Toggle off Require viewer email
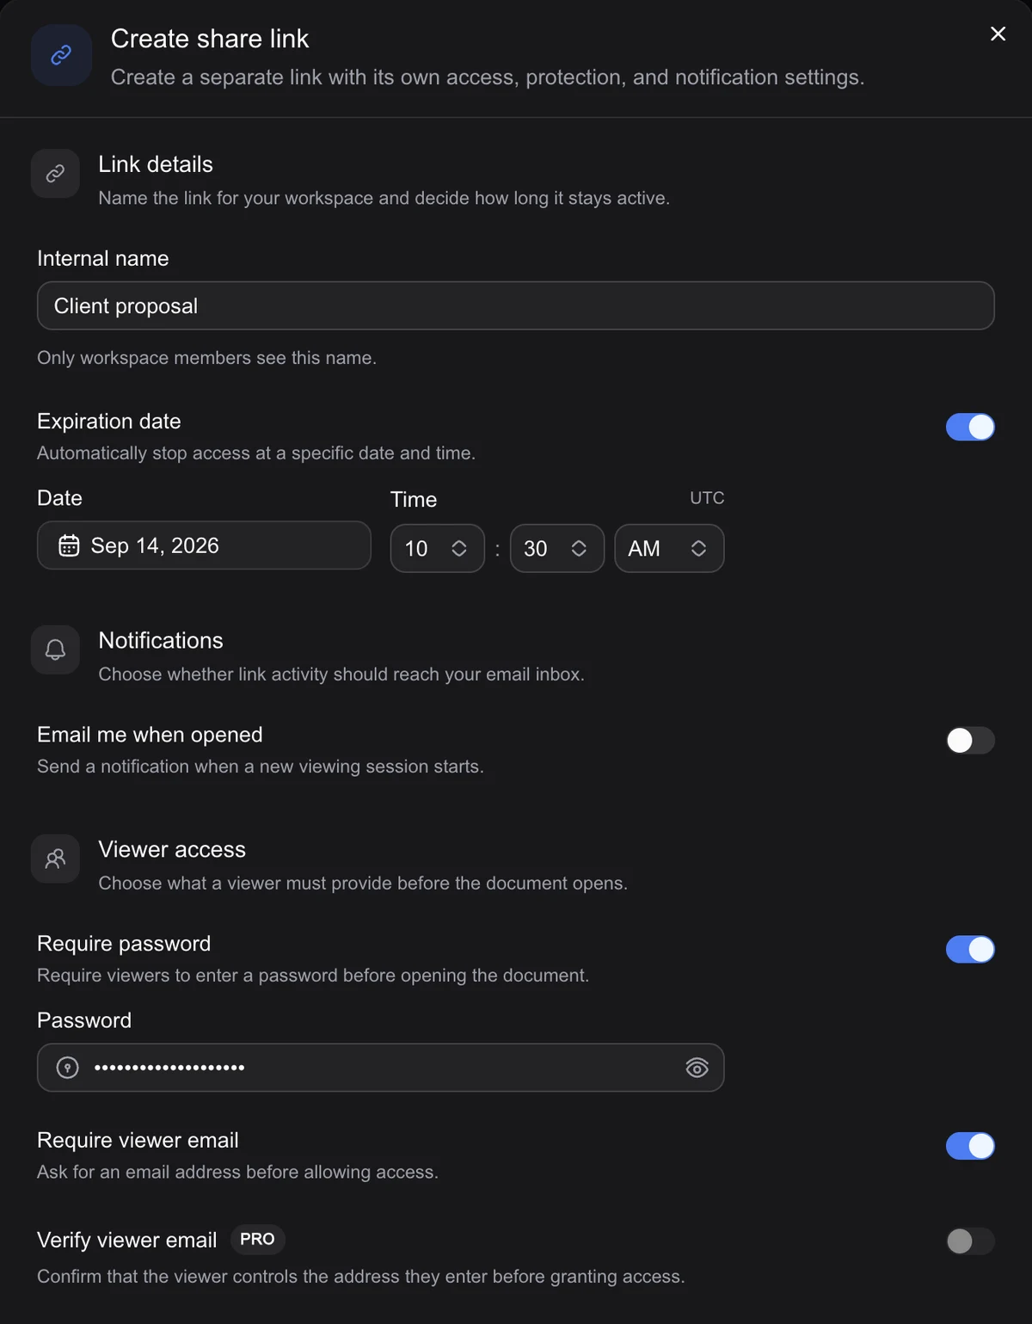Screen dimensions: 1032x1324 970,1146
